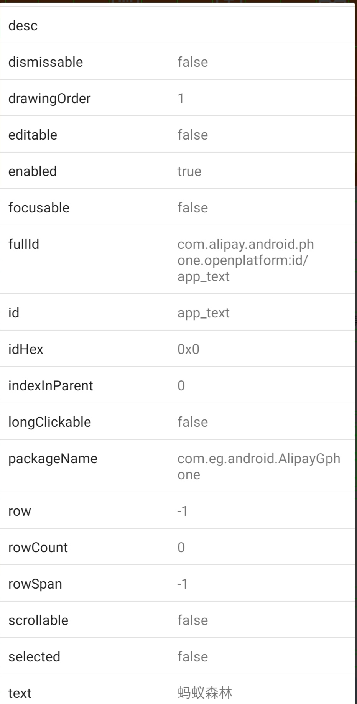
Task: Click the dismissable false value
Action: tap(192, 62)
